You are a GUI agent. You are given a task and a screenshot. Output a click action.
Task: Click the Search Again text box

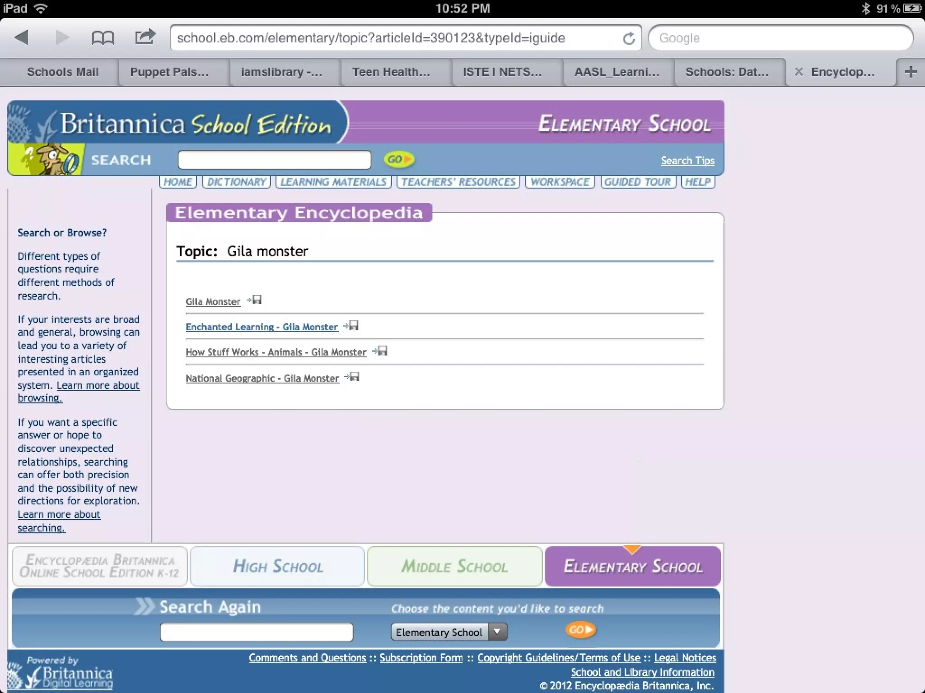click(257, 632)
